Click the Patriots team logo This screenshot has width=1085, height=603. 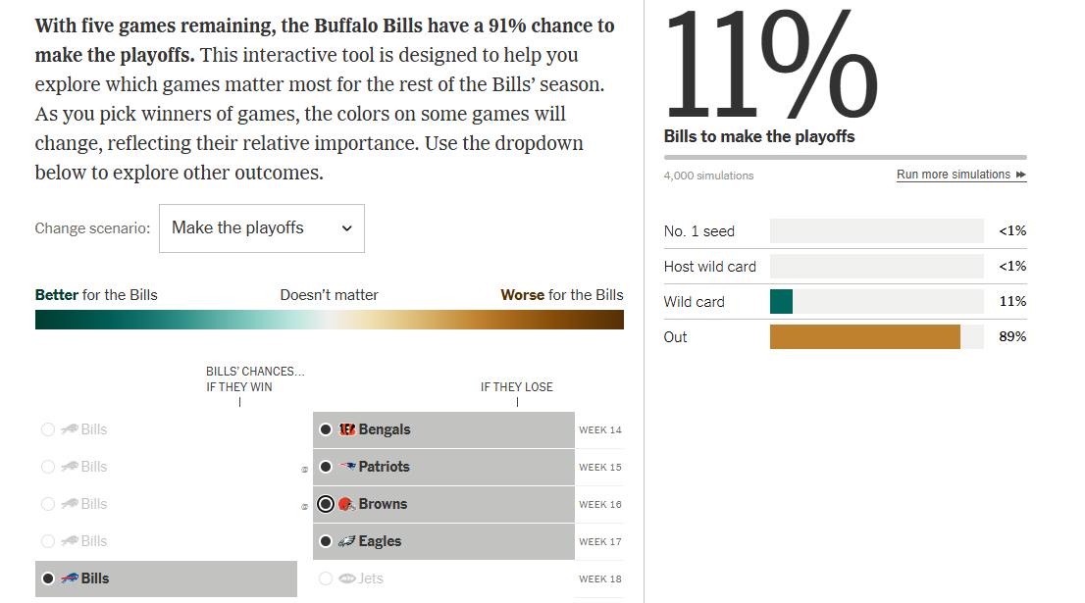(347, 467)
